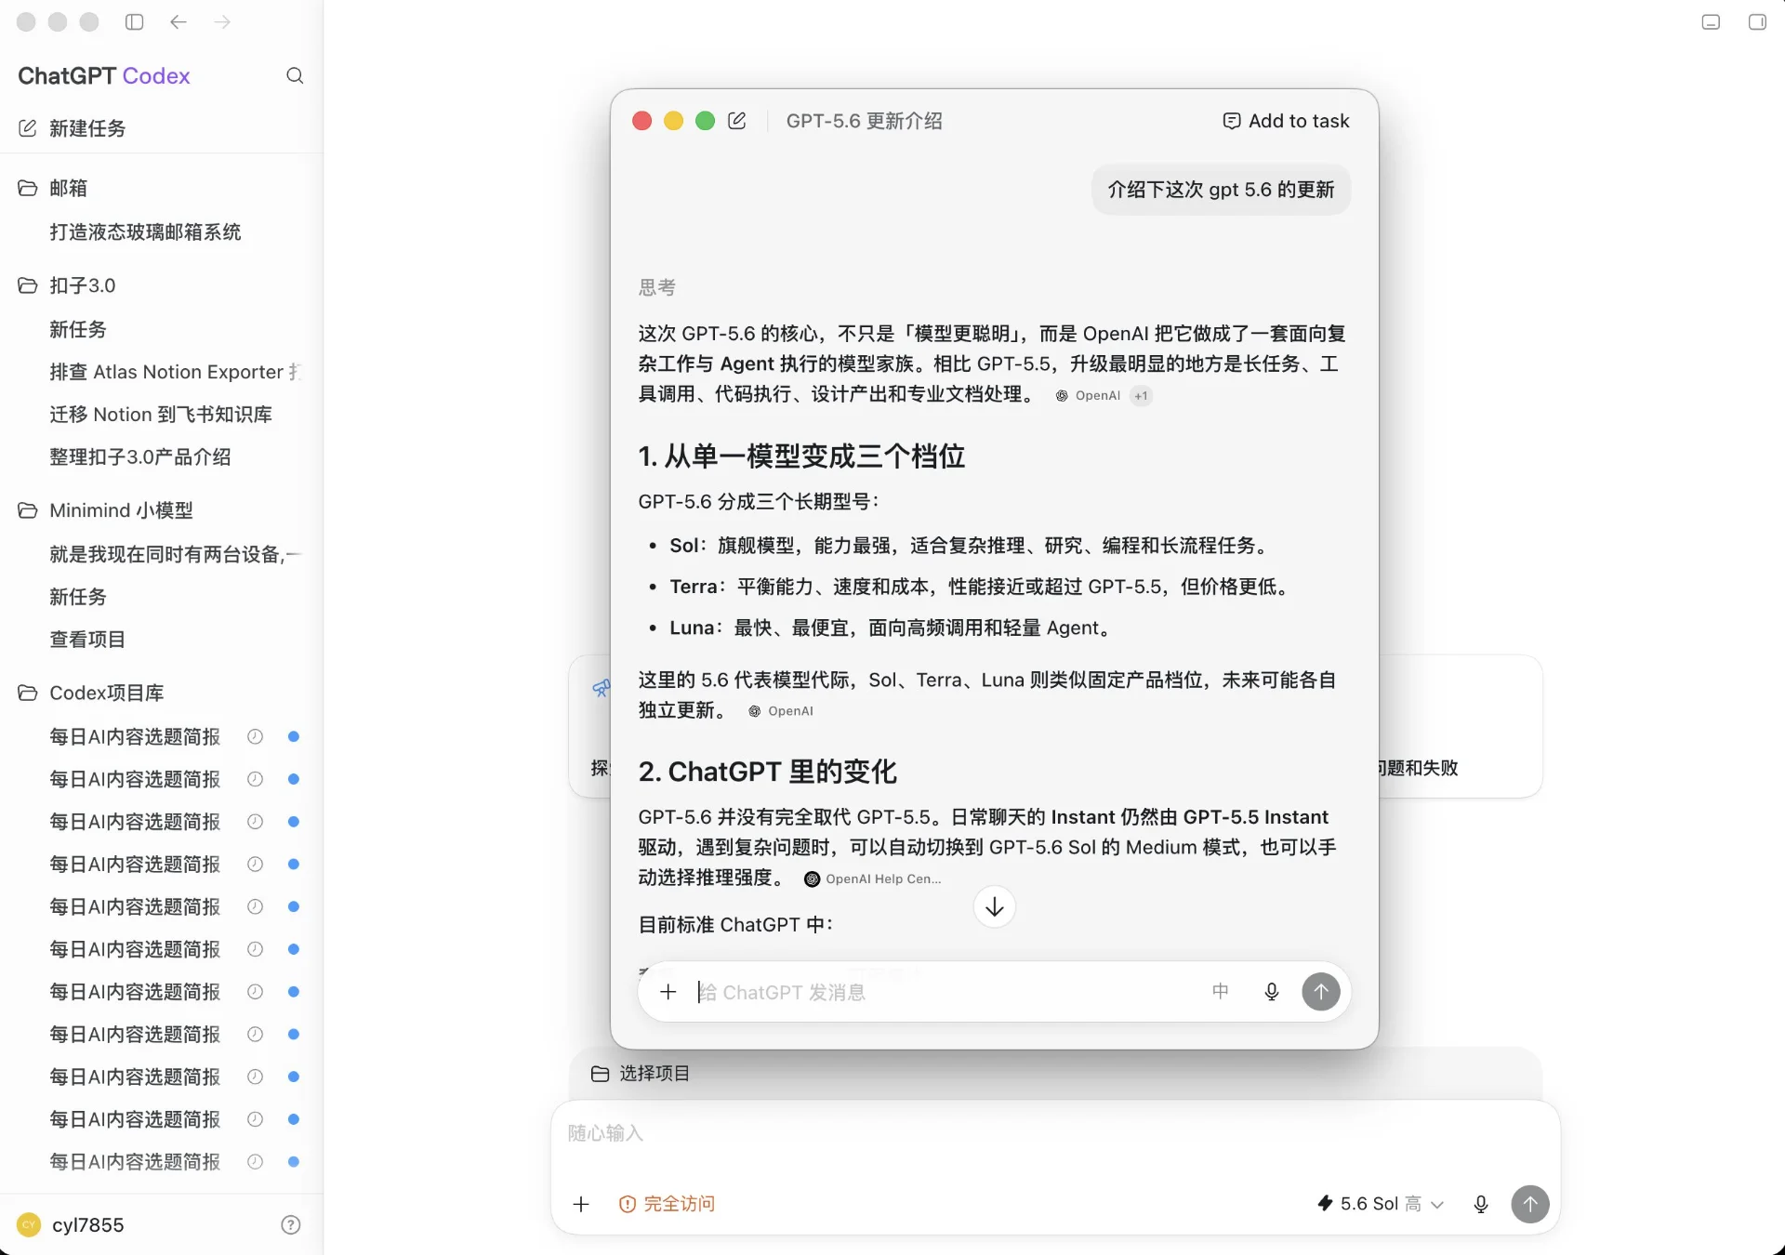1785x1255 pixels.
Task: Go forward with the right arrow
Action: click(222, 21)
